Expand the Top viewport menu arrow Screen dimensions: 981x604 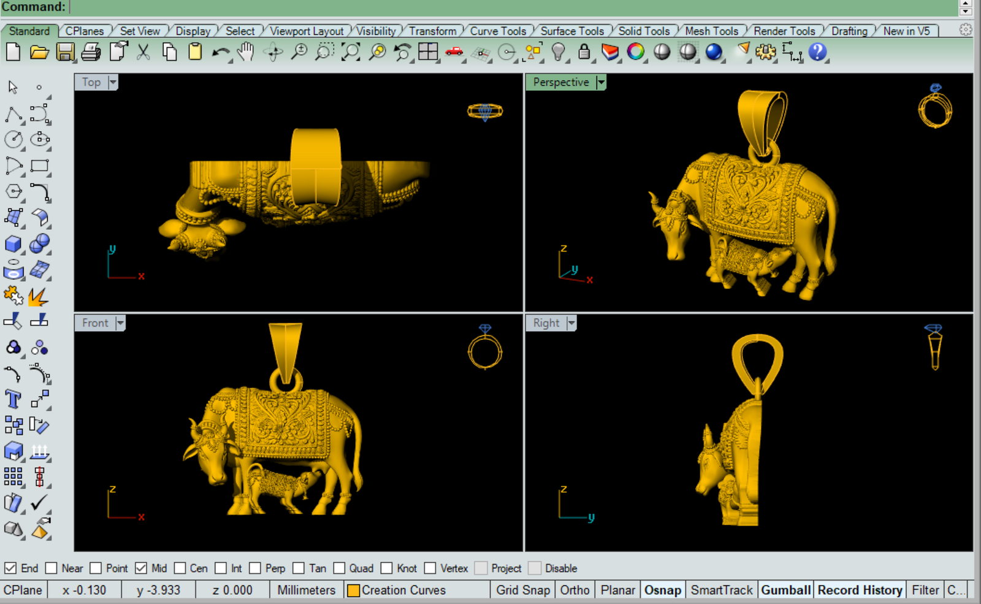(113, 82)
